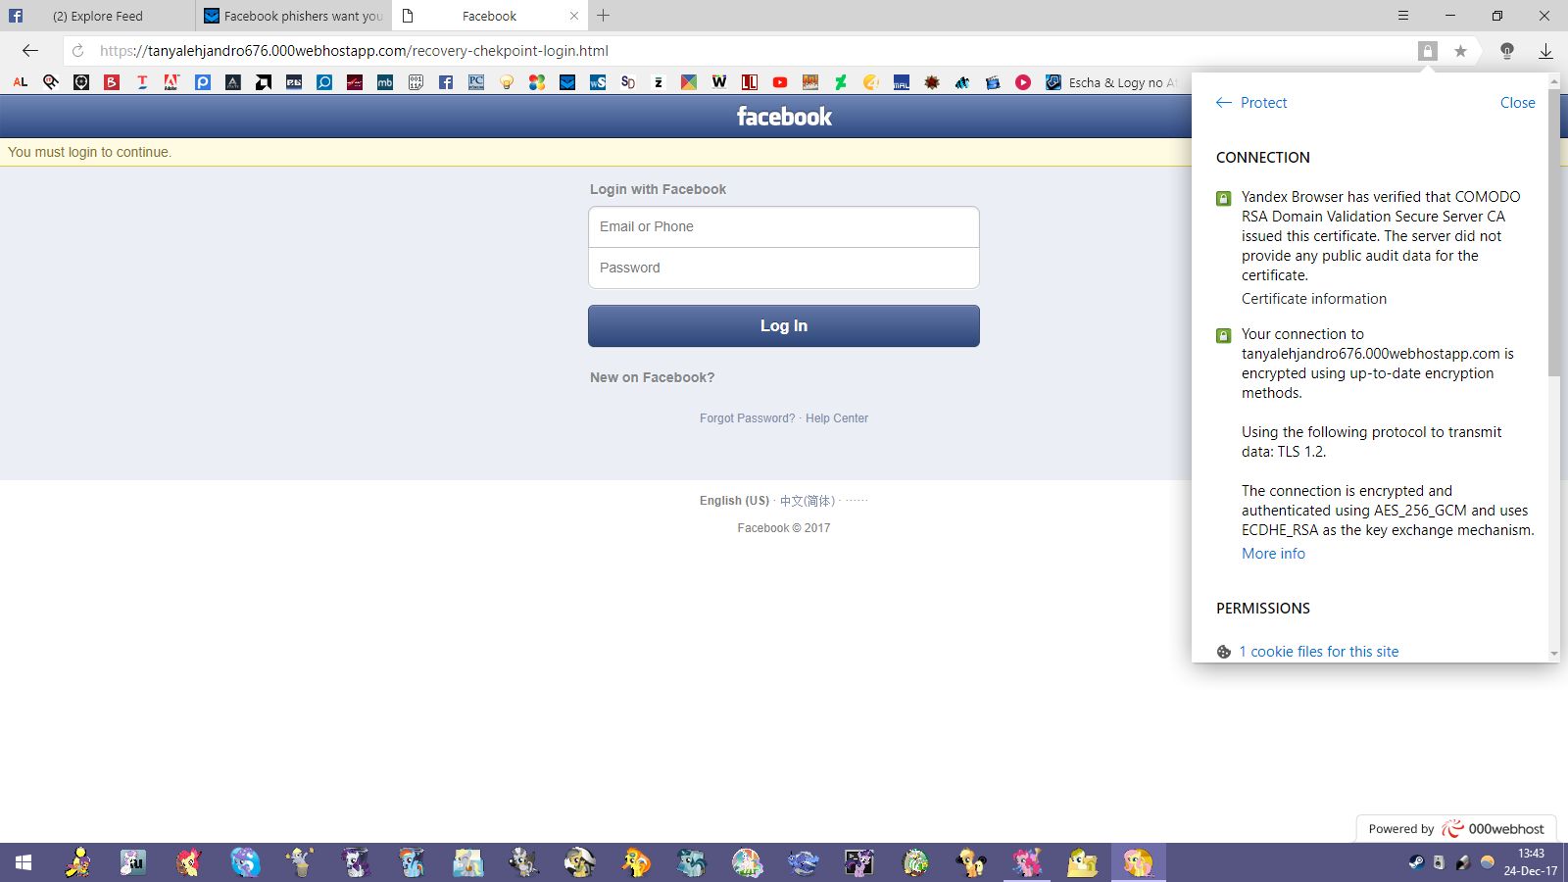This screenshot has width=1568, height=882.
Task: Open 1 cookie files for this site
Action: pos(1319,652)
